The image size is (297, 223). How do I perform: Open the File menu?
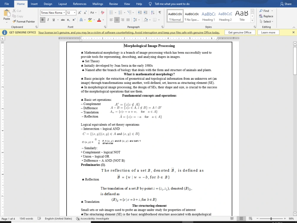coord(7,4)
